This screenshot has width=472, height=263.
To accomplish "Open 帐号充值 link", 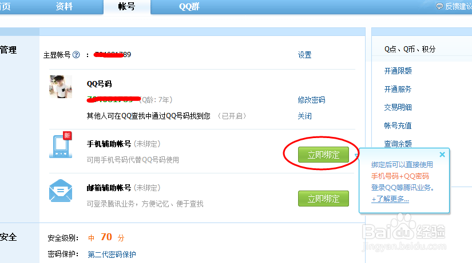I will click(398, 126).
